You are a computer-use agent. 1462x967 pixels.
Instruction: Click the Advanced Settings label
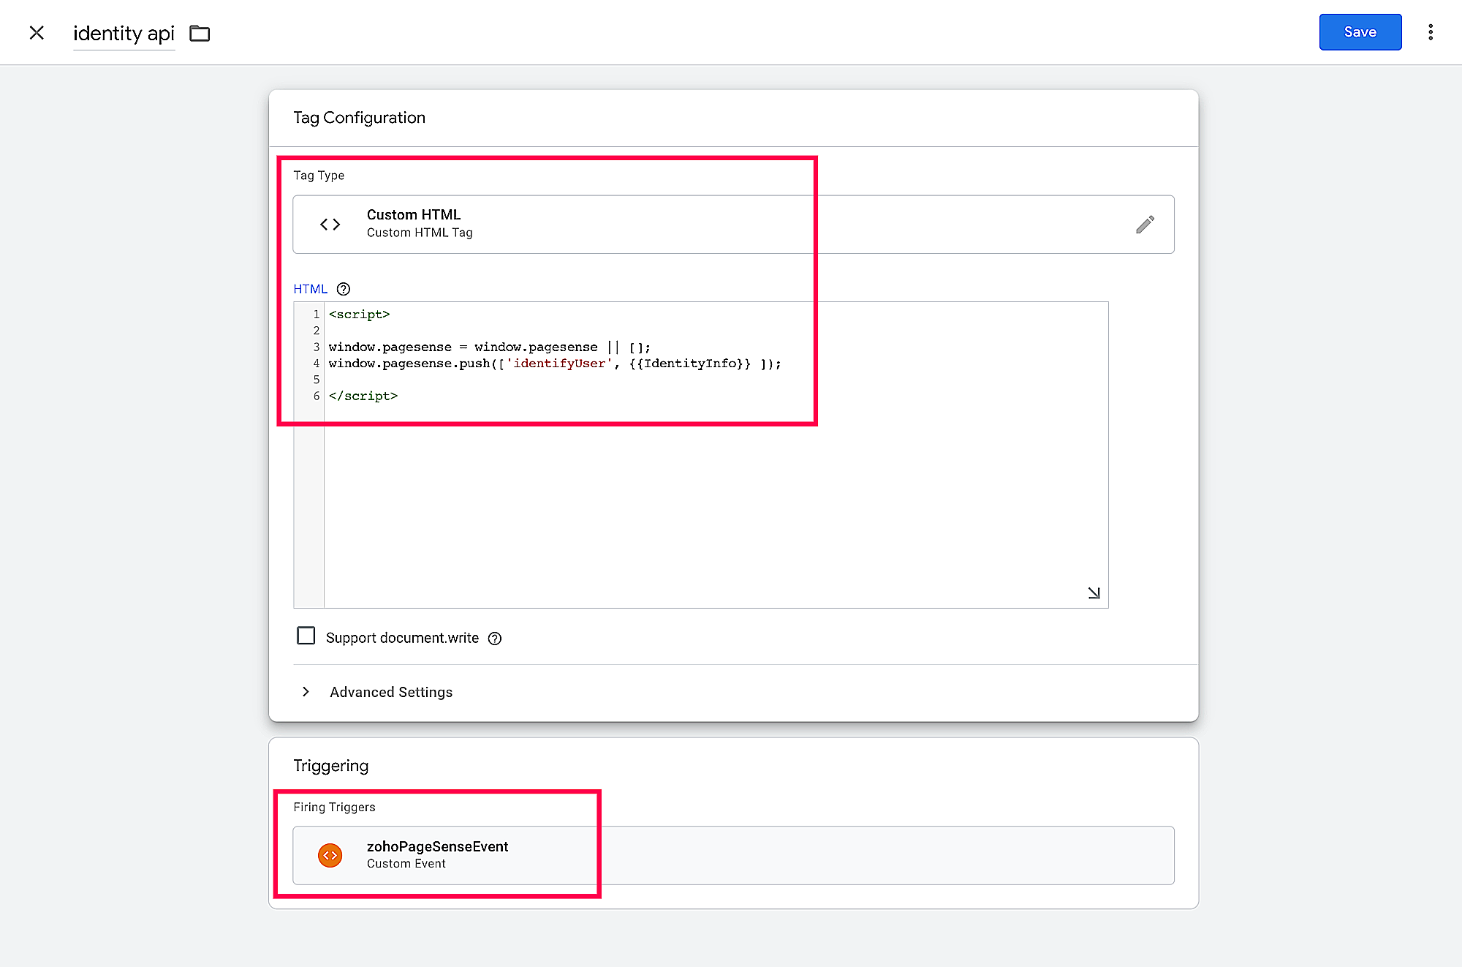pos(391,692)
